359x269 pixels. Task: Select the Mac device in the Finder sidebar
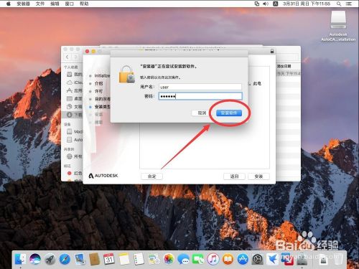coord(75,131)
